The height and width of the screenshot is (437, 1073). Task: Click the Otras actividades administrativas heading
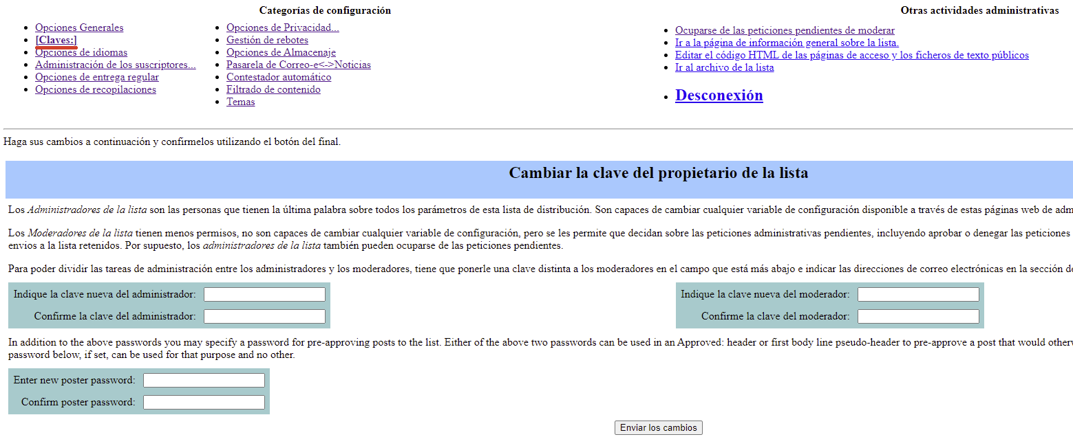(x=979, y=10)
